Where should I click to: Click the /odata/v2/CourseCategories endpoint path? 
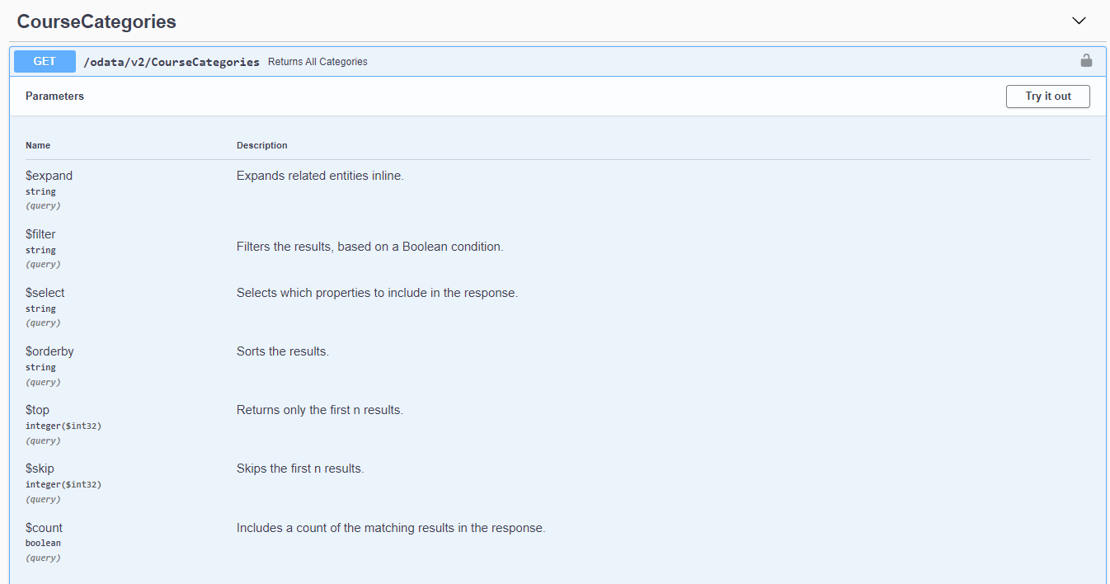pyautogui.click(x=172, y=62)
